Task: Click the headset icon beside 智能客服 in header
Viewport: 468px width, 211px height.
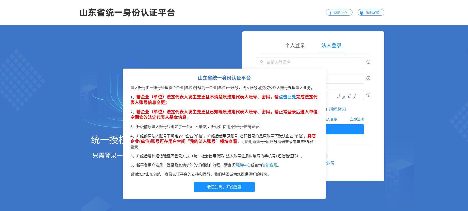Action: point(362,13)
